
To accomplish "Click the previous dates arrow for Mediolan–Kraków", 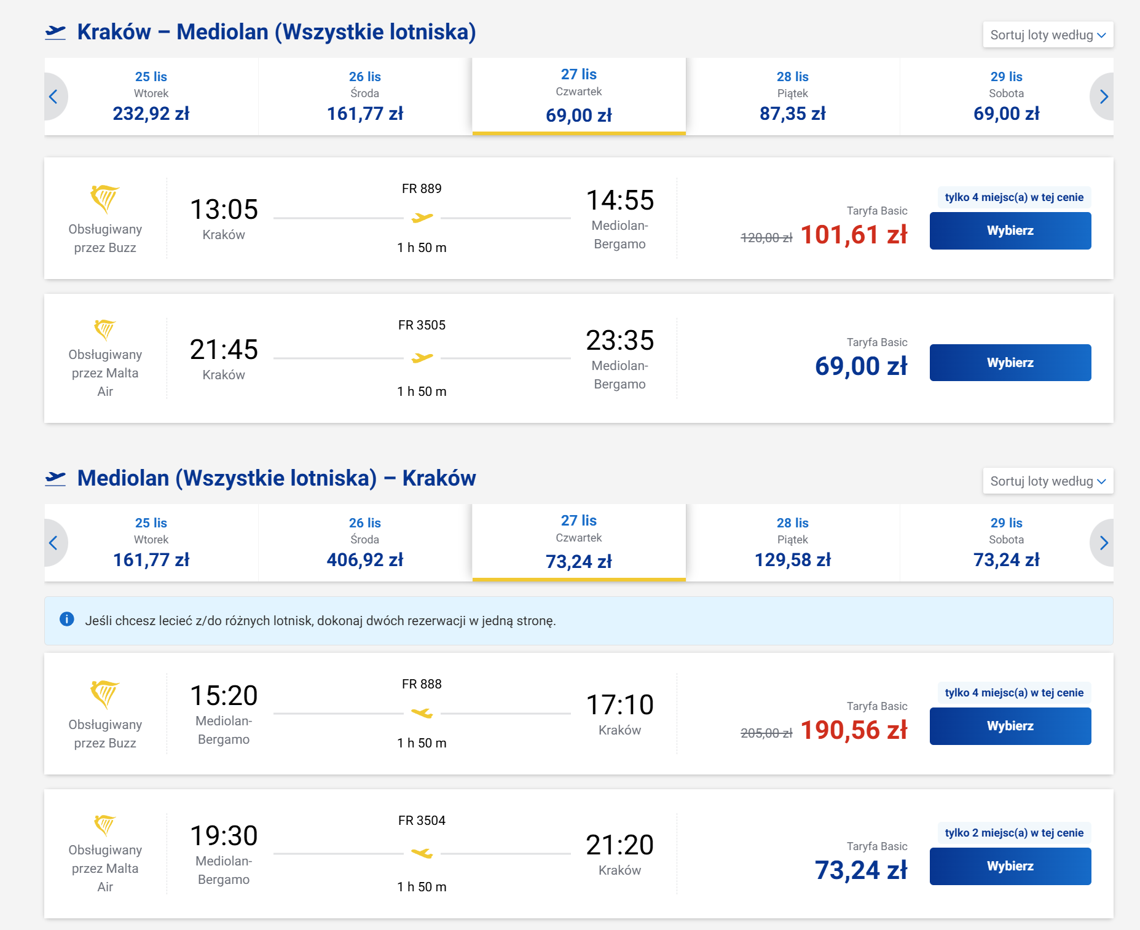I will tap(54, 543).
